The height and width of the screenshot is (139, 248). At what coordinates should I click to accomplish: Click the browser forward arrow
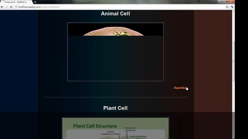tap(7, 7)
